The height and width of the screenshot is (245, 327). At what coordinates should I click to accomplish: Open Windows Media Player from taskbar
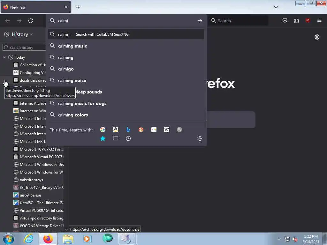(x=87, y=239)
